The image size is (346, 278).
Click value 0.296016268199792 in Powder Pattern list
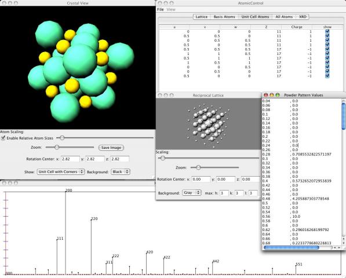pyautogui.click(x=311, y=230)
